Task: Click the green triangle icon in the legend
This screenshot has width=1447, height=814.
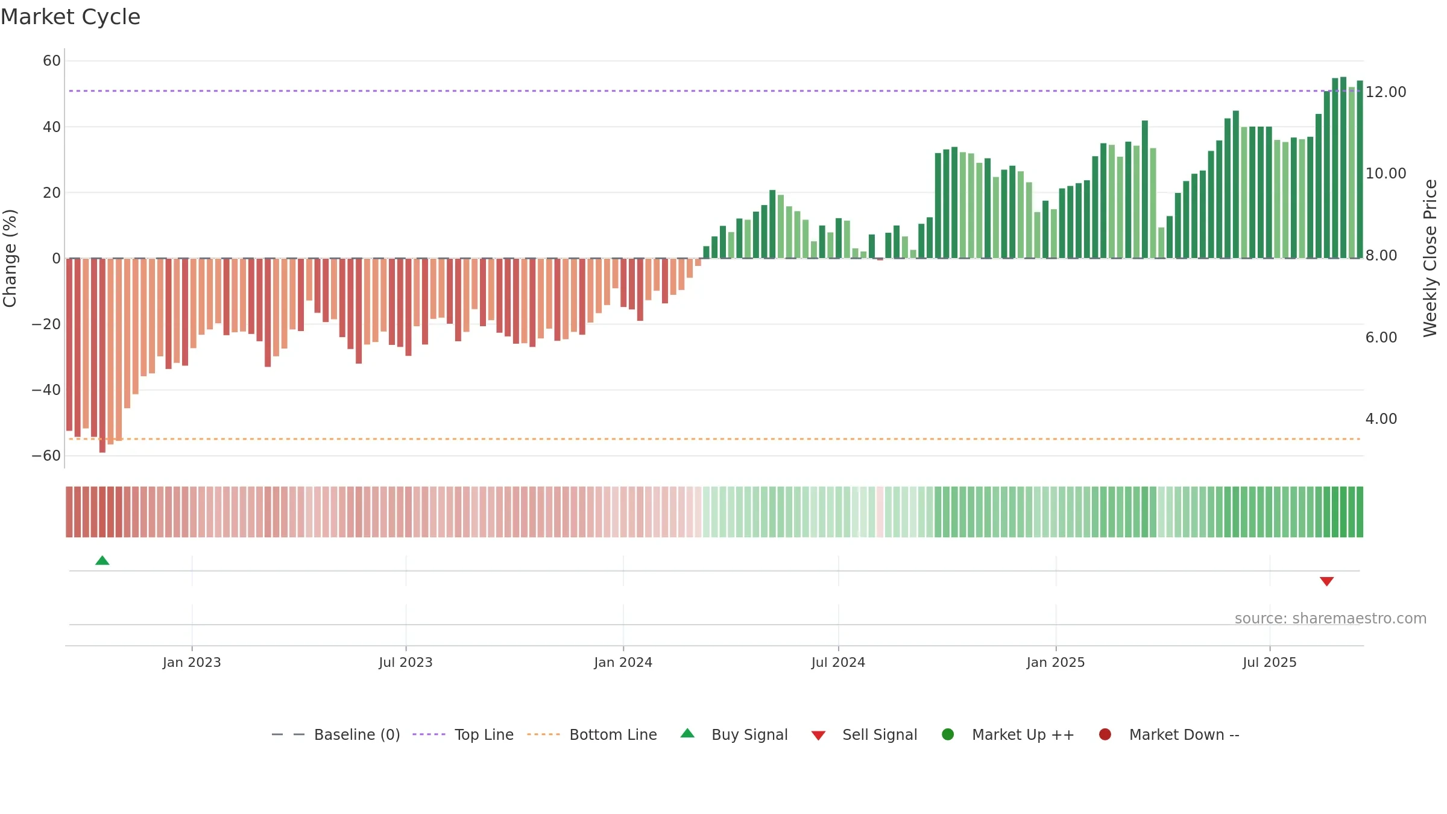Action: tap(687, 733)
